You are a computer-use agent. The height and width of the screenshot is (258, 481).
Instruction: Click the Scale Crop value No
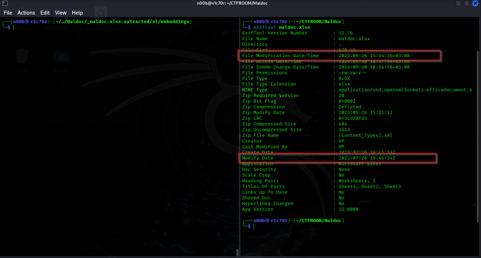341,175
